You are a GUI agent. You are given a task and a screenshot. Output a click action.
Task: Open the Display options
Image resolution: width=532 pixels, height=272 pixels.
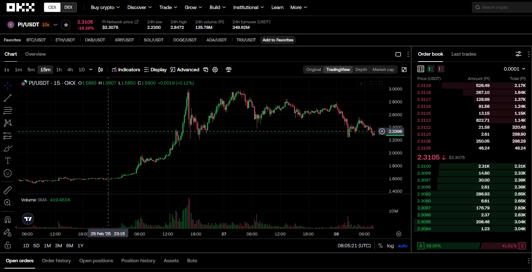pos(155,70)
